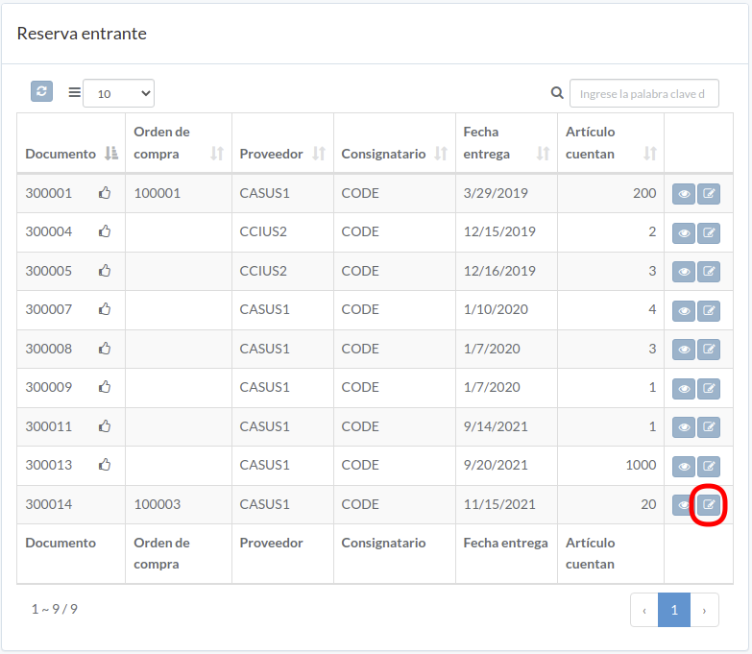Image resolution: width=752 pixels, height=654 pixels.
Task: Click the list lines icon beside page size
Action: [74, 92]
